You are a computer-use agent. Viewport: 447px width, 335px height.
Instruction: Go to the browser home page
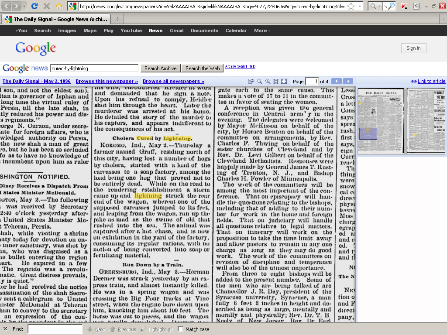59,6
